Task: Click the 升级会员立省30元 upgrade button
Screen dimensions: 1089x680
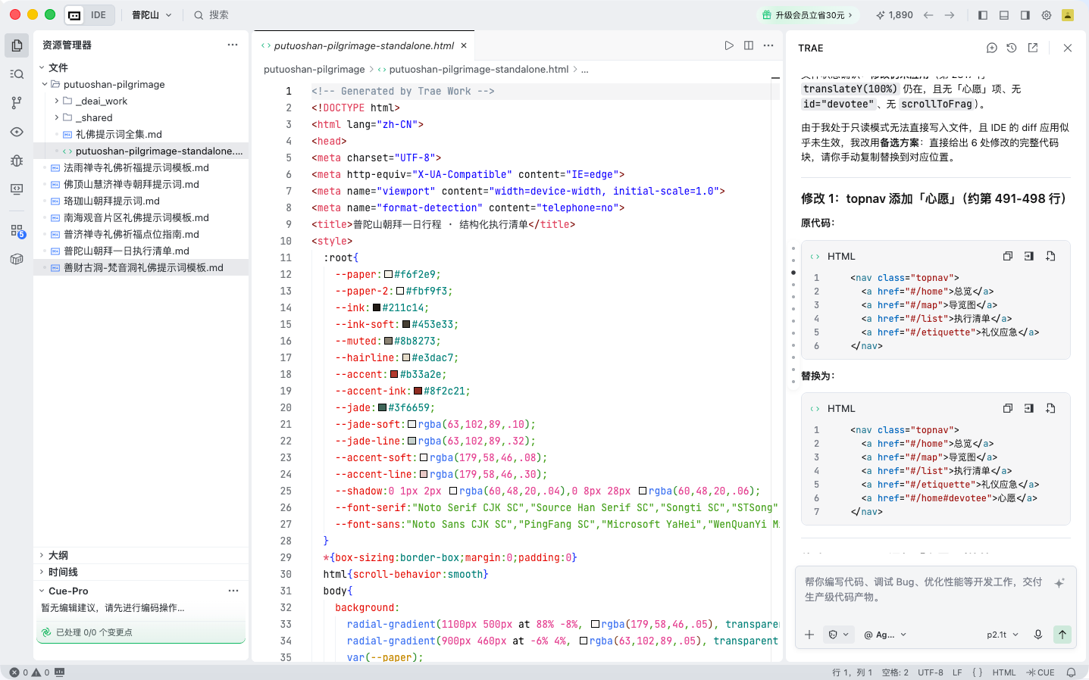Action: tap(809, 15)
